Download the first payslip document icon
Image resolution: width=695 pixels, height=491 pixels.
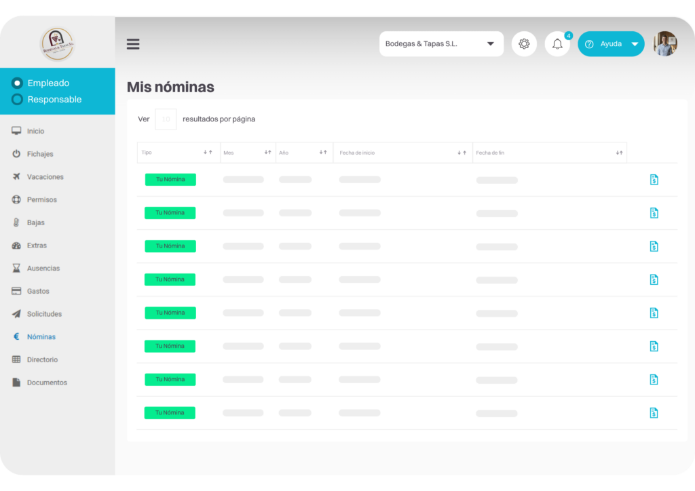pos(654,179)
